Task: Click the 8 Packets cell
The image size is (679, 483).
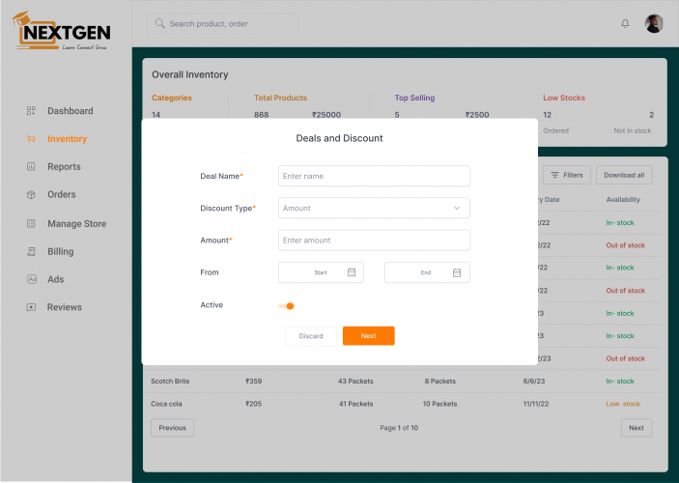Action: click(440, 382)
